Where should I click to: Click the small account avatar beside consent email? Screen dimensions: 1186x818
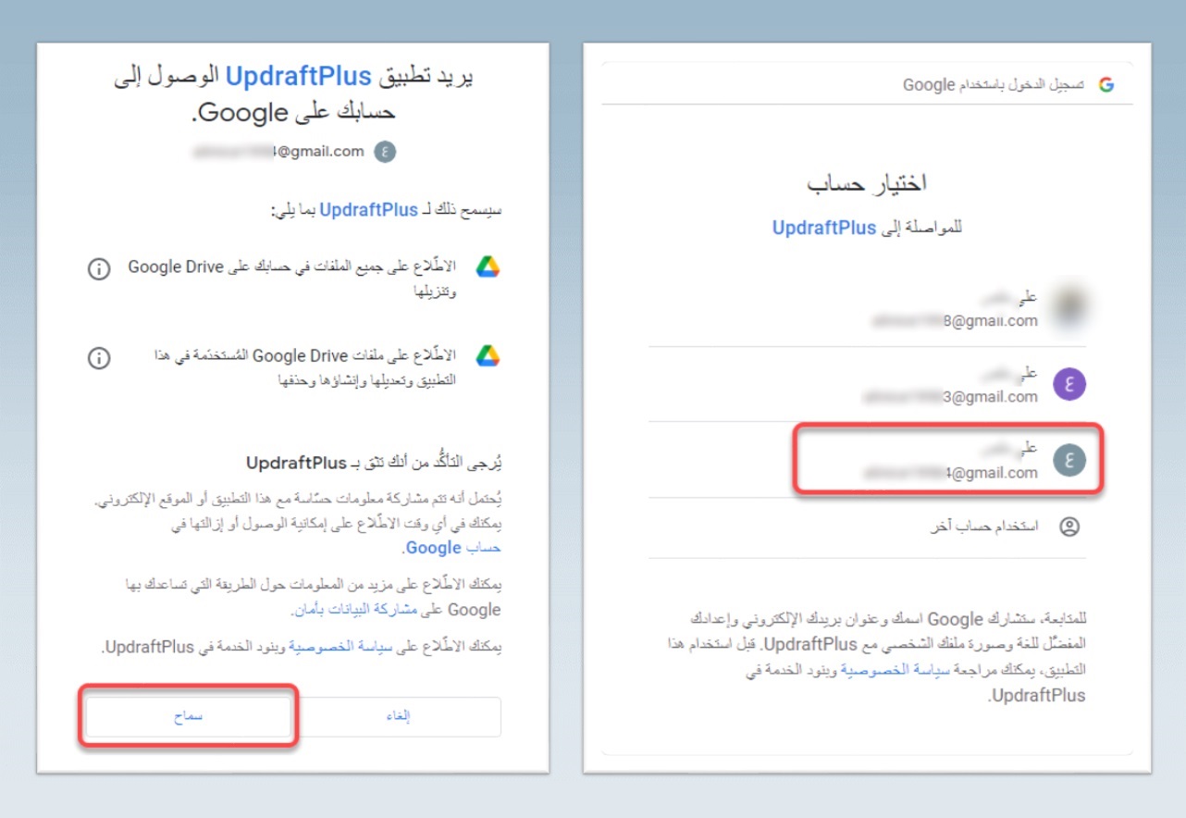pyautogui.click(x=385, y=152)
